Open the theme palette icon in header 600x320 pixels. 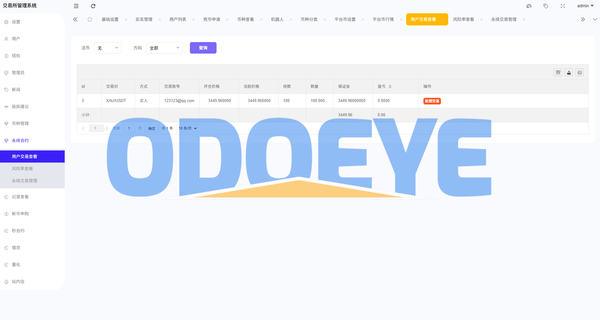tap(528, 6)
